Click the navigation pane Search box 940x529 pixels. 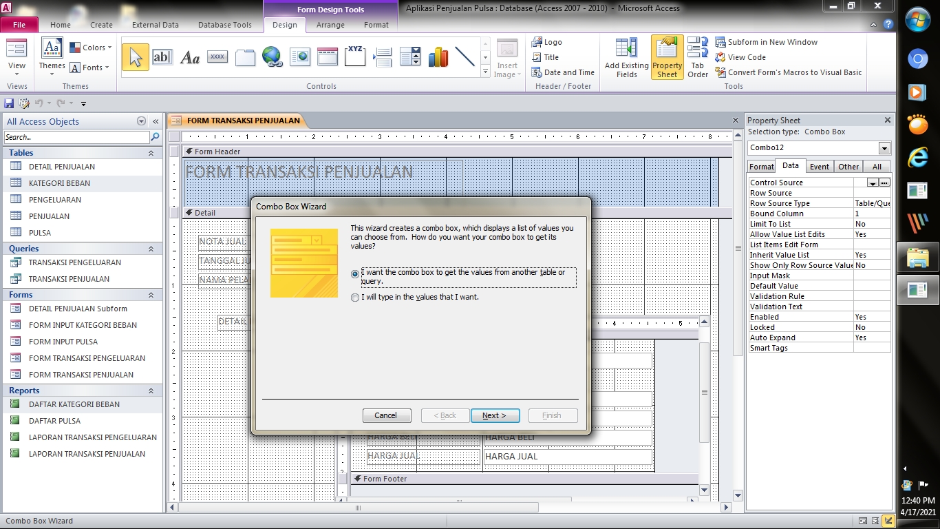click(76, 137)
